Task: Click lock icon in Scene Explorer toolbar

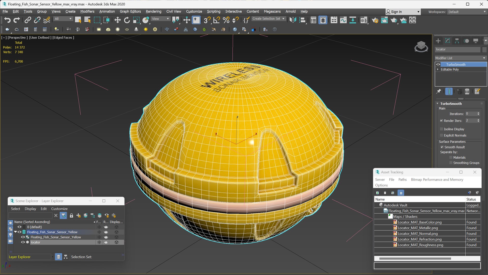Action: coord(71,215)
